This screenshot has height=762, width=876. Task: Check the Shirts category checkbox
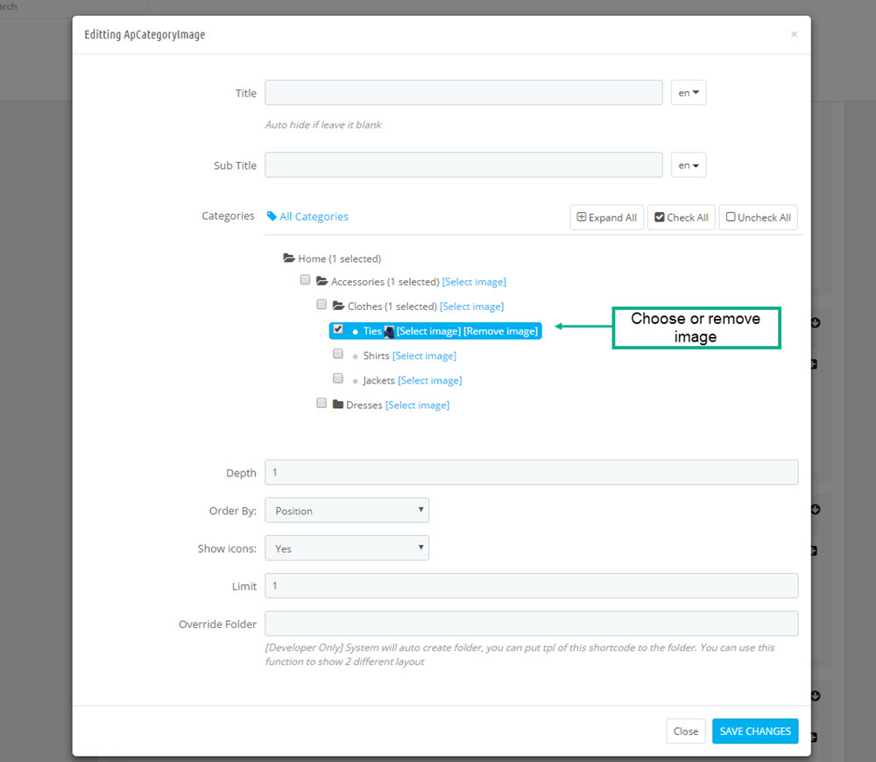(338, 354)
